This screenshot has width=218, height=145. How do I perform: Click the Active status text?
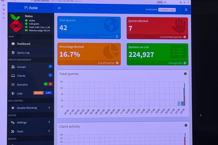tap(32, 21)
